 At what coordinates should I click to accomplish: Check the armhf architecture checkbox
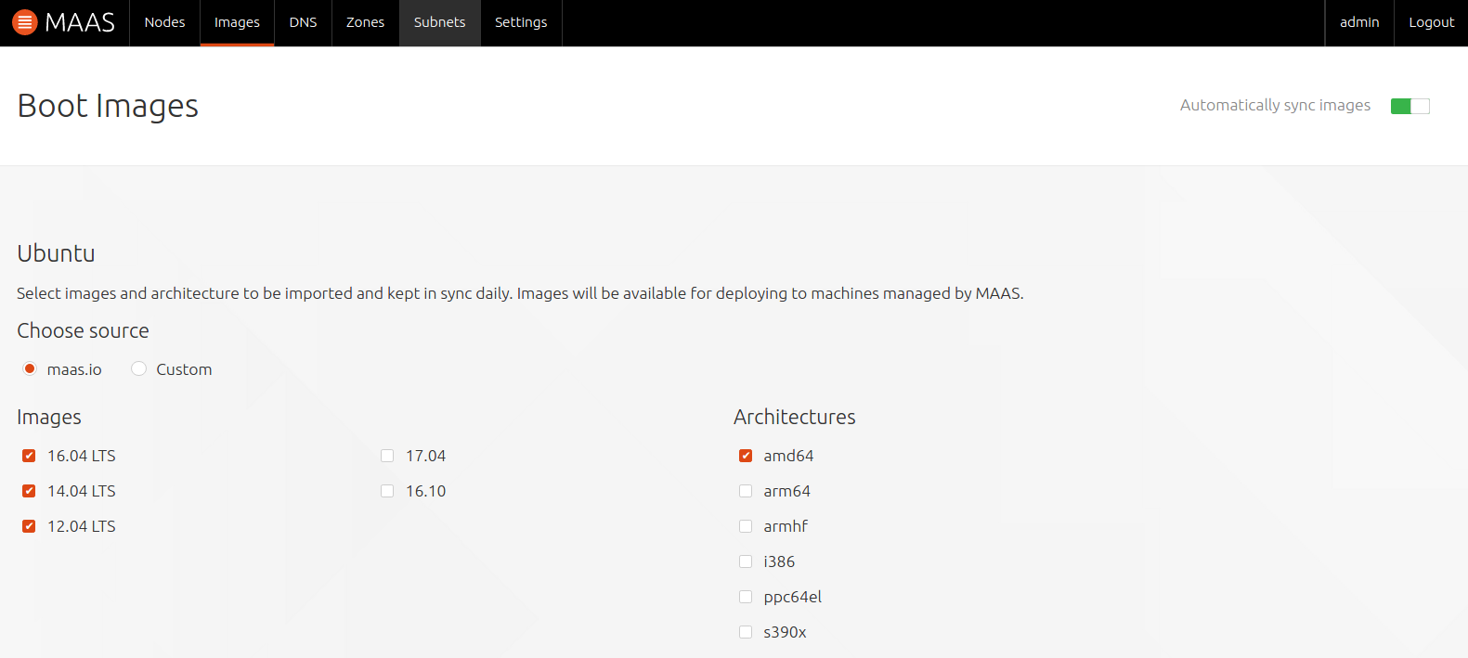click(x=746, y=526)
